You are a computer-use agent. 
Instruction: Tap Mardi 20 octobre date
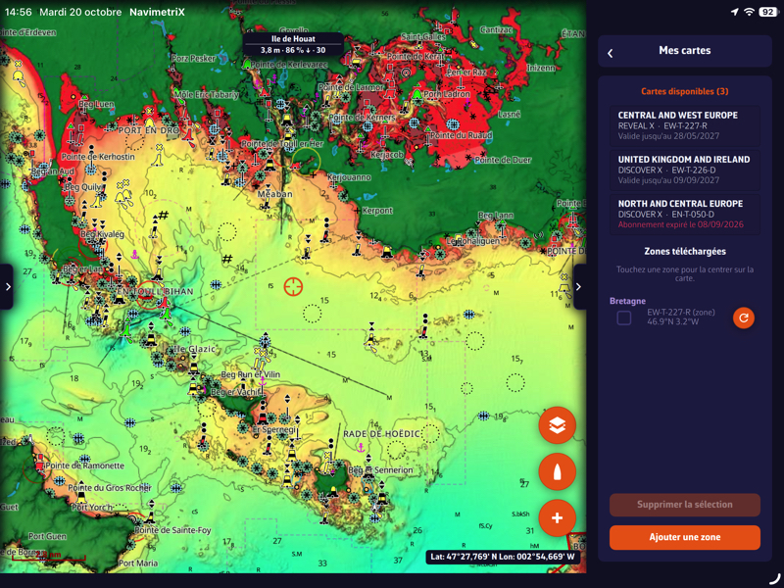80,12
